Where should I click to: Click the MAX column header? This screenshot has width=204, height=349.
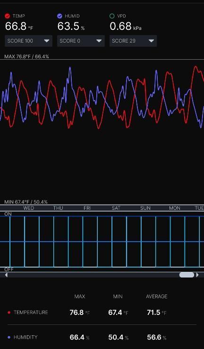point(80,296)
